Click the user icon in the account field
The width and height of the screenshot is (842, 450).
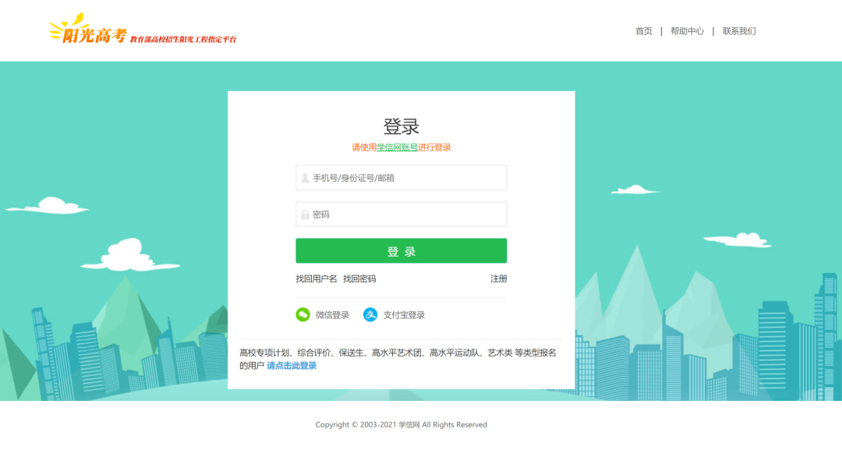pos(305,178)
